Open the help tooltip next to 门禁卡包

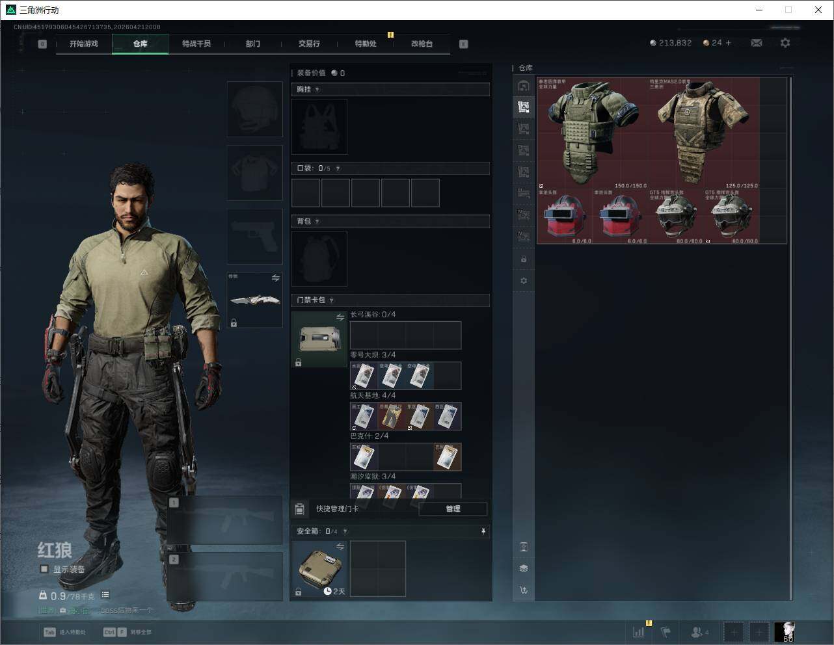click(x=332, y=300)
